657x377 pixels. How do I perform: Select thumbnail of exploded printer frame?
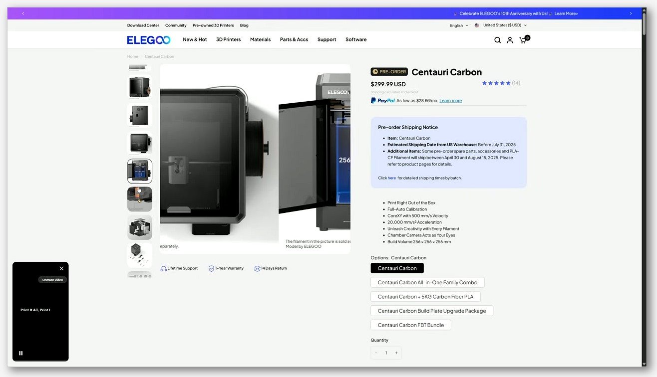pos(140,227)
